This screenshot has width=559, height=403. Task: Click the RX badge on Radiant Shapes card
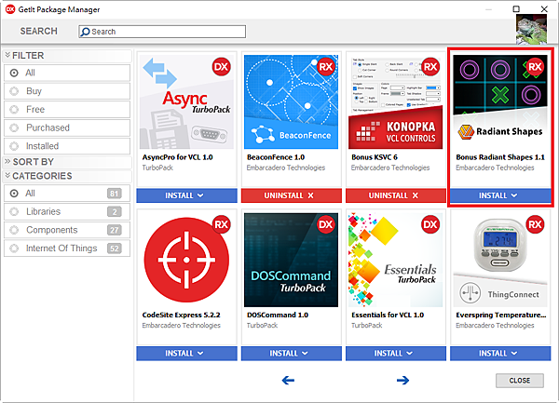click(535, 67)
